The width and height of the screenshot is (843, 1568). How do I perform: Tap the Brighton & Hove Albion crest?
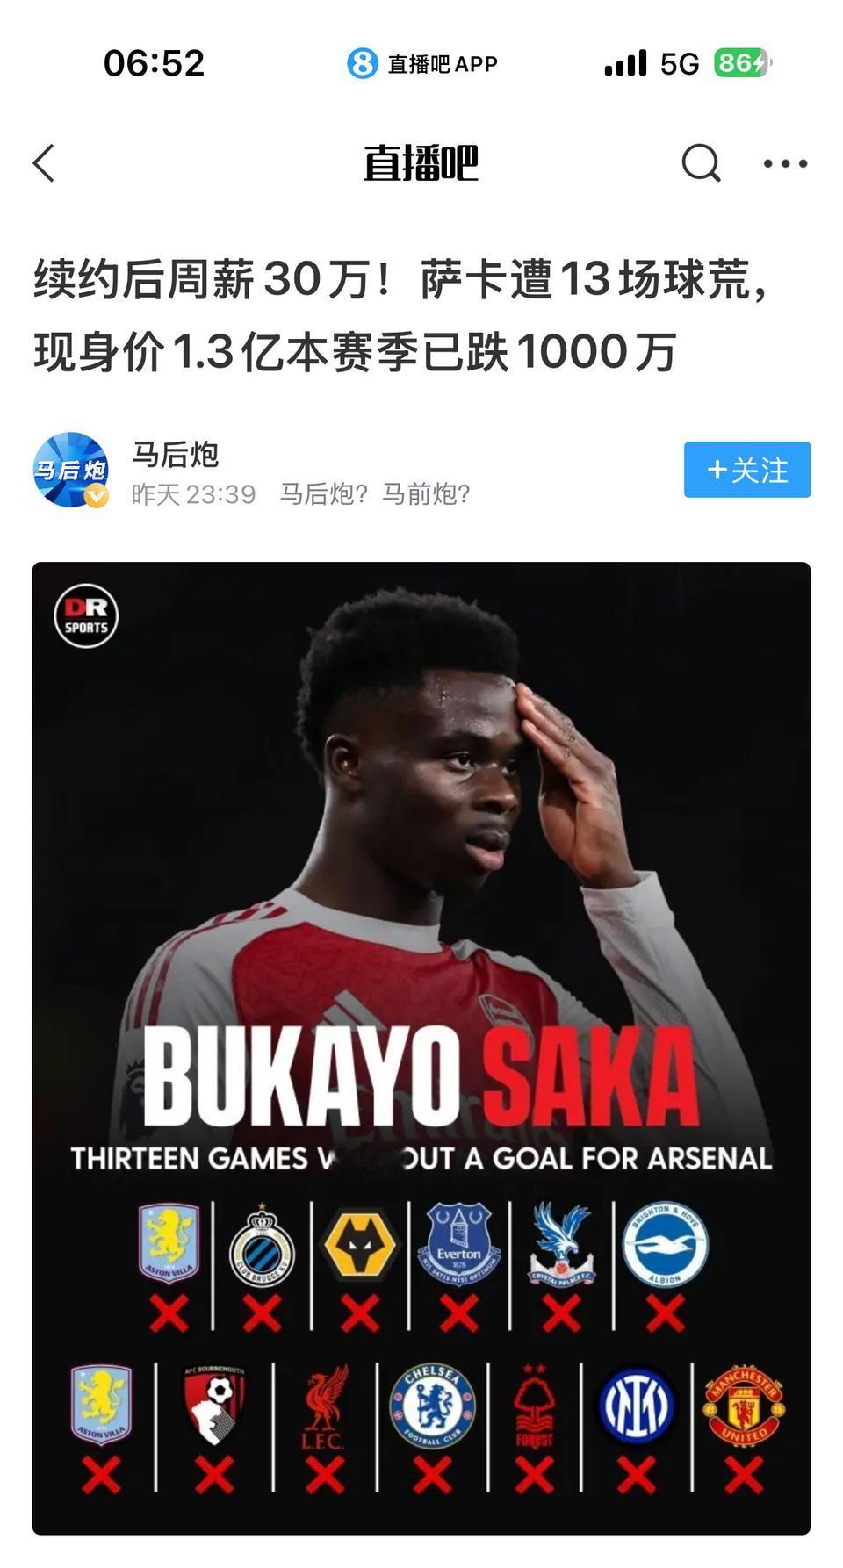[x=665, y=1245]
